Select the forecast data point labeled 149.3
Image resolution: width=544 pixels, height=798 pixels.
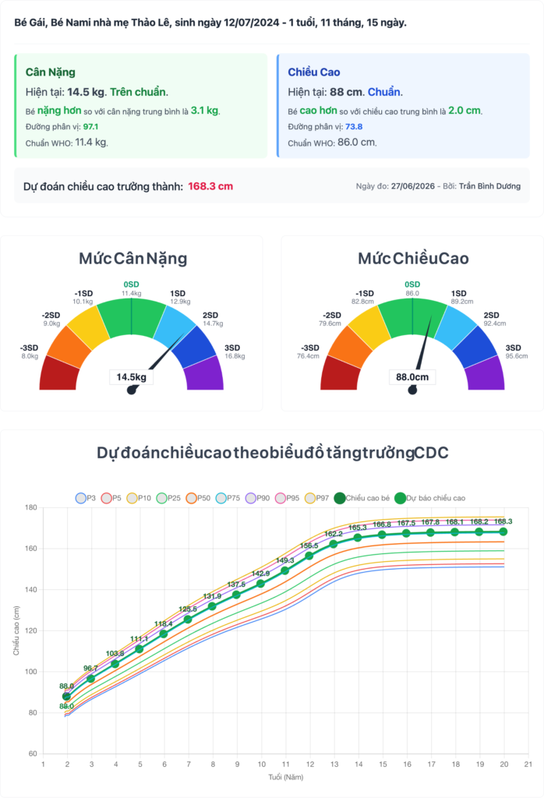coord(285,570)
